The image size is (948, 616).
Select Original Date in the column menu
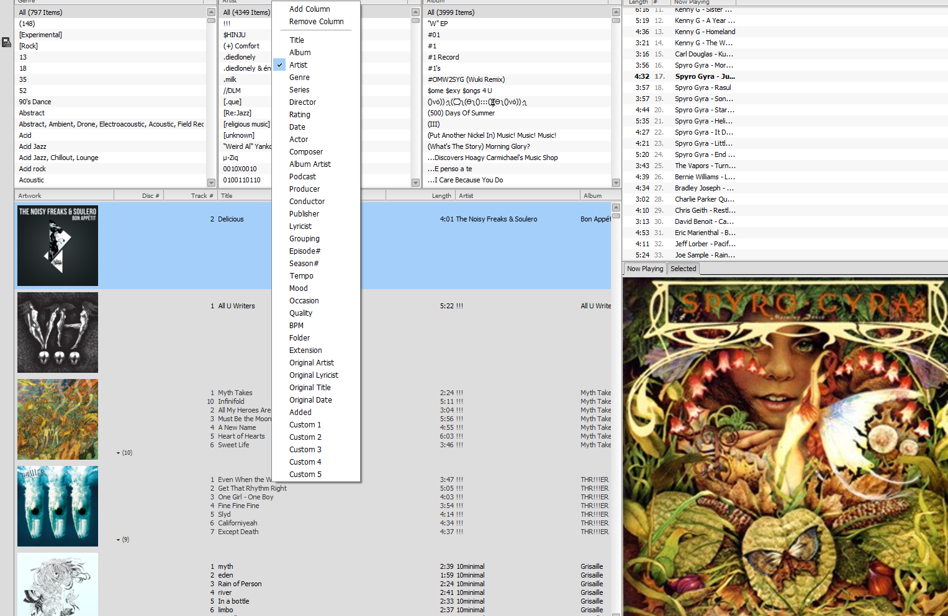click(316, 400)
